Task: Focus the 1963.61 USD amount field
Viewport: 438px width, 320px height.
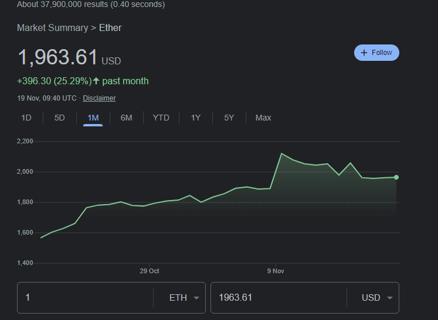Action: [x=278, y=298]
